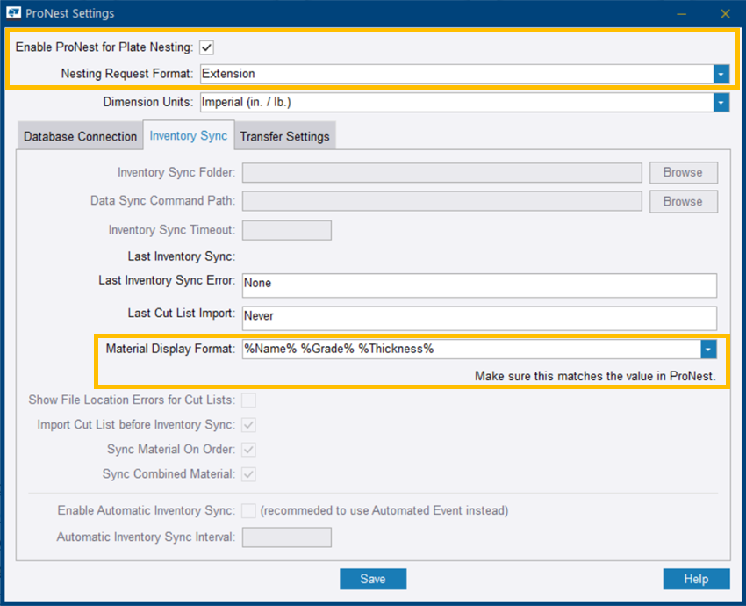Open the Material Display Format dropdown arrow
This screenshot has width=746, height=606.
click(x=708, y=350)
